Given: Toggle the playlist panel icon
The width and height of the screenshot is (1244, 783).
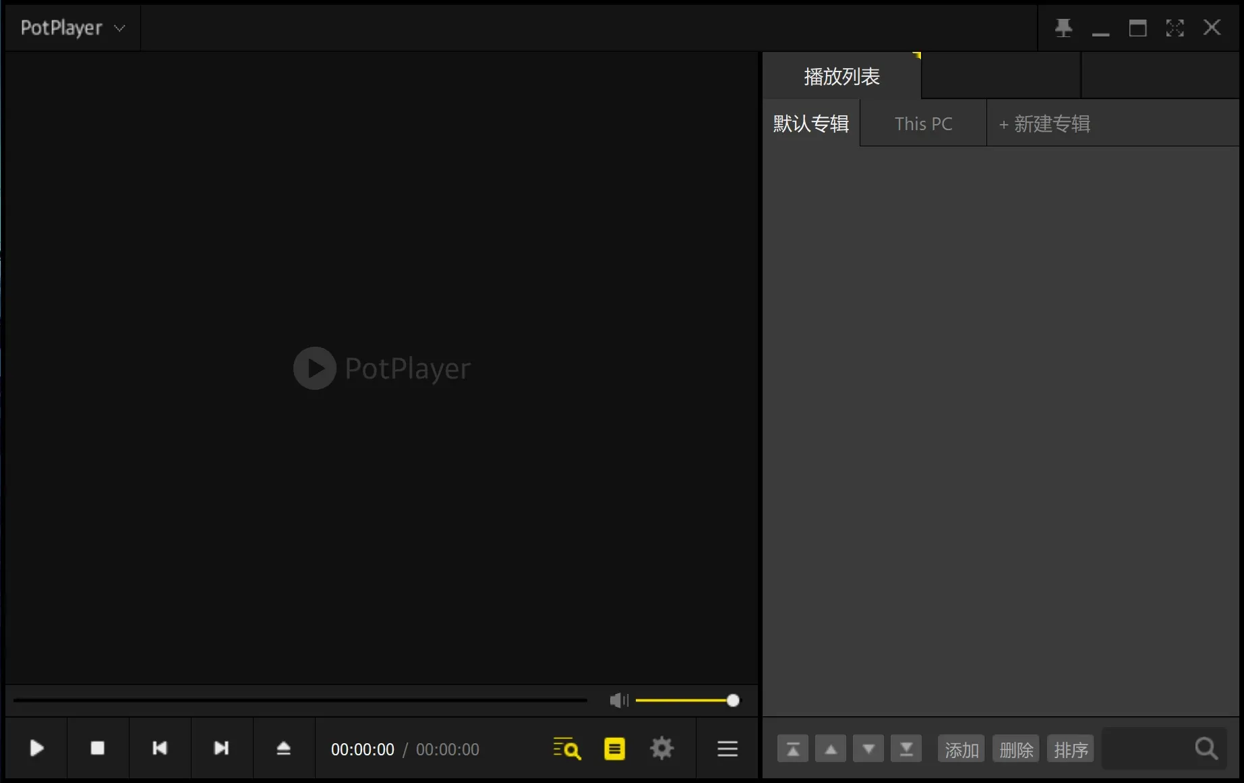Looking at the screenshot, I should [614, 749].
